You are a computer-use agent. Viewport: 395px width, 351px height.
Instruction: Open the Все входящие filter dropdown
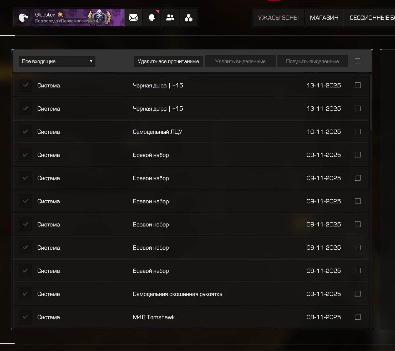pos(57,61)
